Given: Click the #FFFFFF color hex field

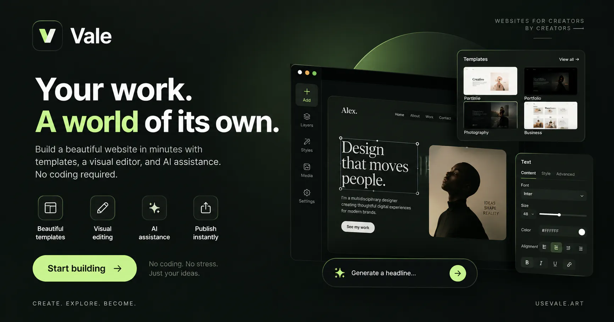Looking at the screenshot, I should (x=563, y=231).
